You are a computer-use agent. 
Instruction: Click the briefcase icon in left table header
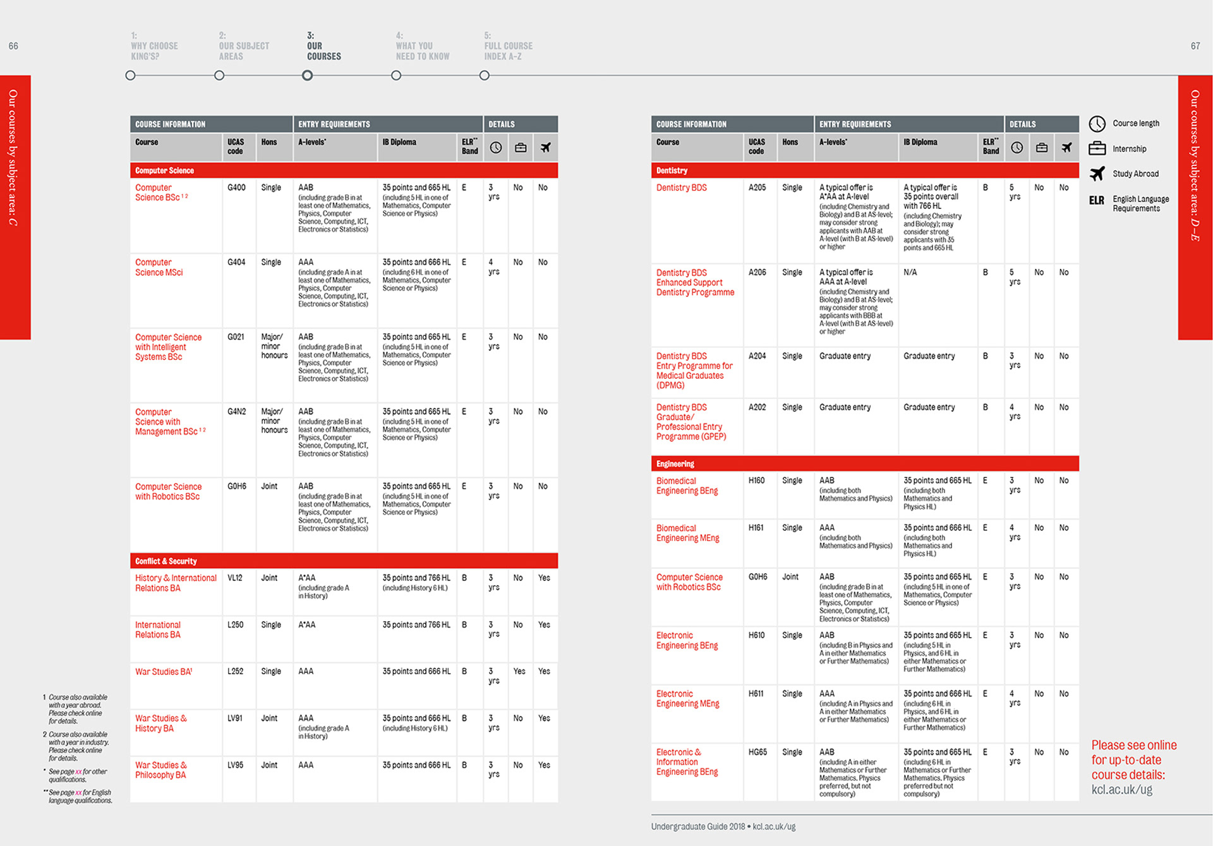521,148
